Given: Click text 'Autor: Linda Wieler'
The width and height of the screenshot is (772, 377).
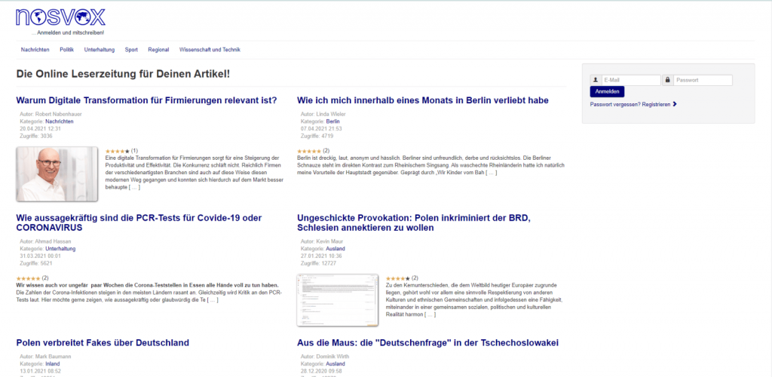Looking at the screenshot, I should 323,114.
